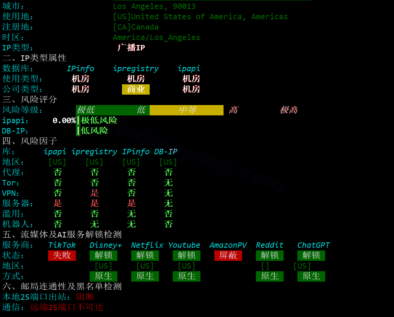Click the IP type value '广播IP'
Image resolution: width=394 pixels, height=317 pixels.
[131, 48]
